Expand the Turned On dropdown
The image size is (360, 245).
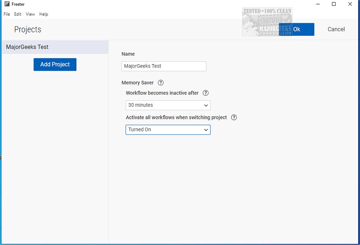tap(168, 130)
